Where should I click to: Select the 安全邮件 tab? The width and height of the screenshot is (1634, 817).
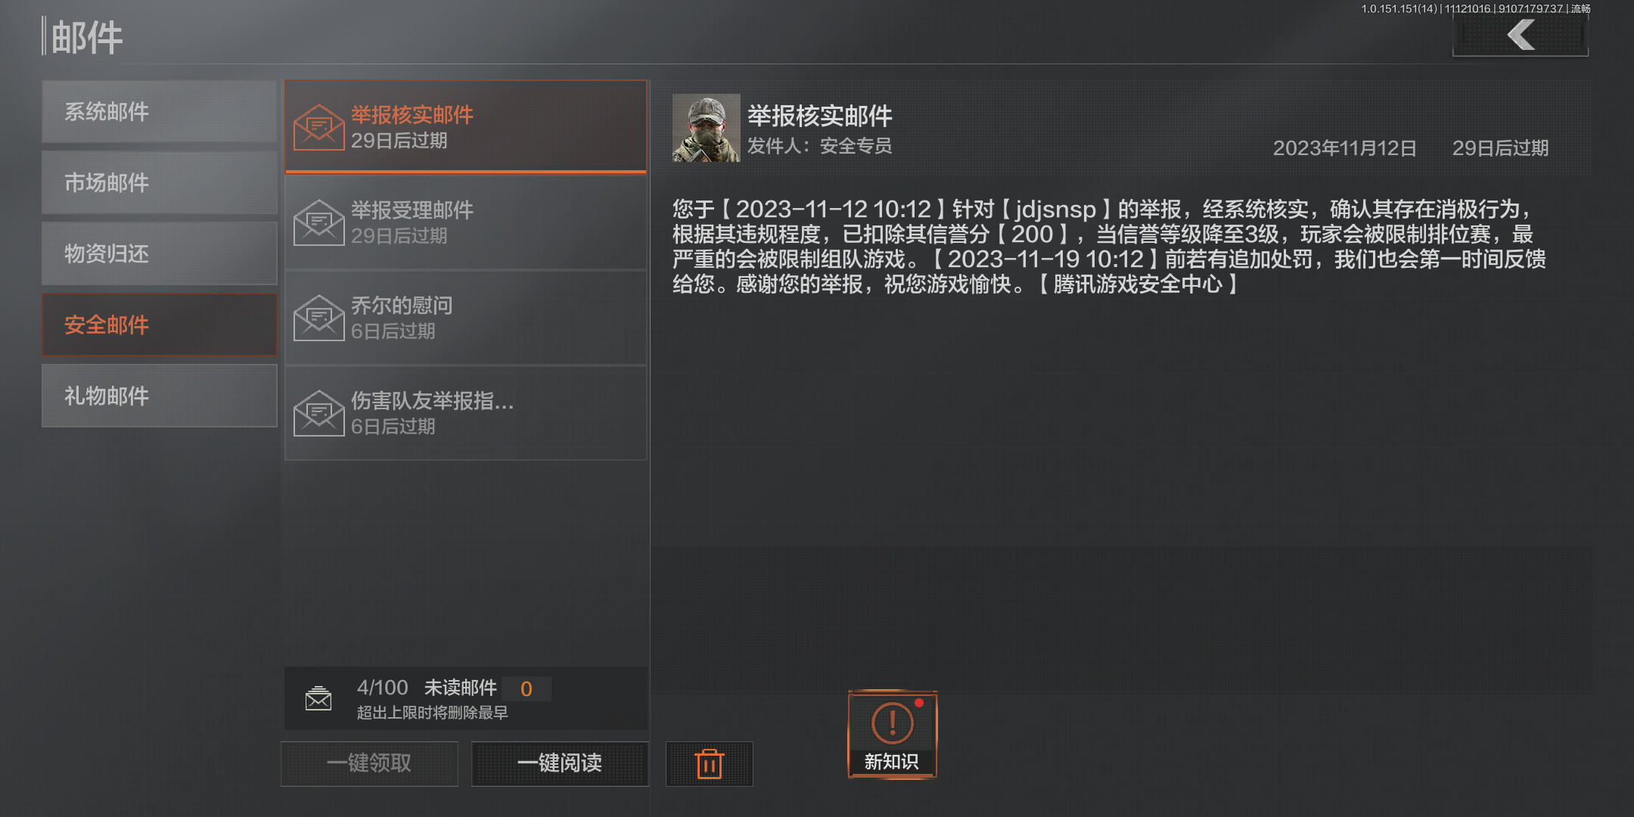point(160,325)
